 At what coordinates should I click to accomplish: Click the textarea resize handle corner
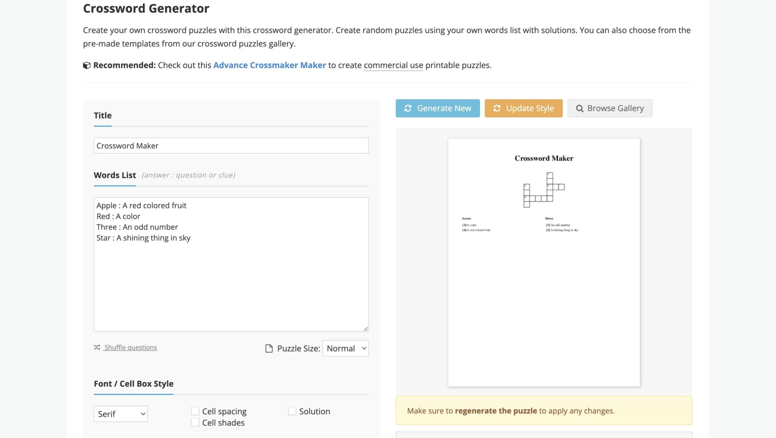coord(366,329)
